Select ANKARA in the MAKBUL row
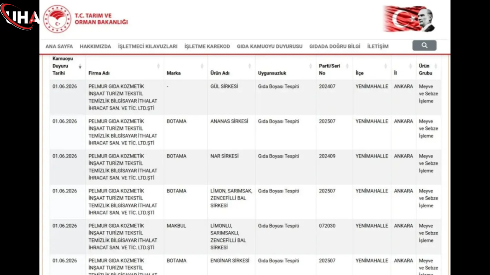This screenshot has height=275, width=490. click(403, 226)
